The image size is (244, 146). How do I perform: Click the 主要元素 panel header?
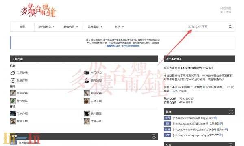(84, 59)
